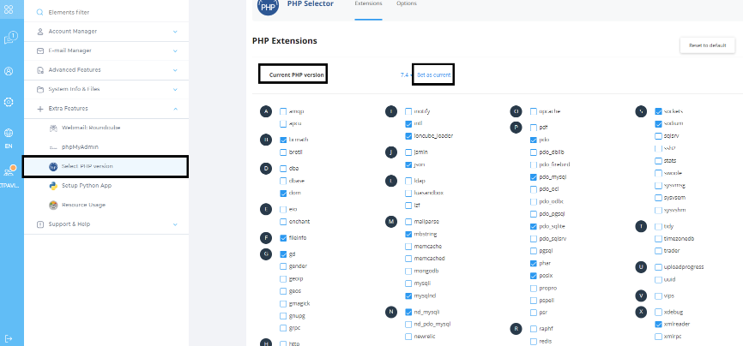Disable the mbstring extension
The height and width of the screenshot is (346, 743).
click(x=408, y=235)
